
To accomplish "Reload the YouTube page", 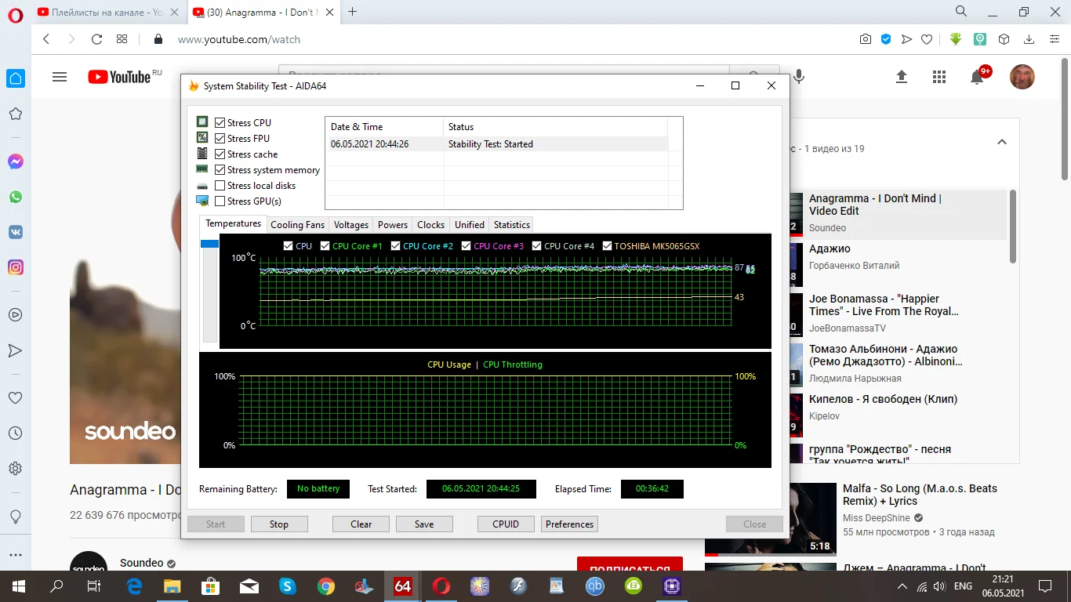I will (x=96, y=39).
